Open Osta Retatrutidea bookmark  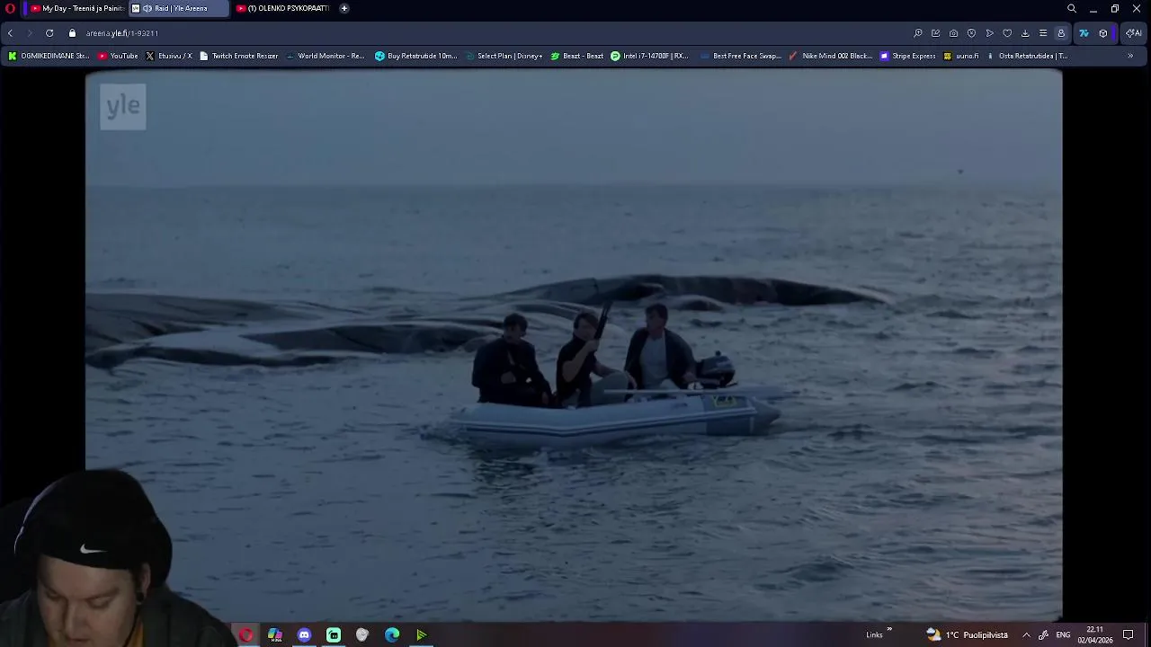(1027, 56)
